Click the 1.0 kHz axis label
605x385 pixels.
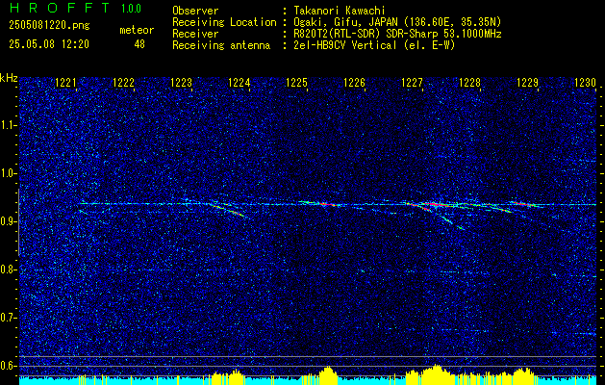pyautogui.click(x=8, y=173)
